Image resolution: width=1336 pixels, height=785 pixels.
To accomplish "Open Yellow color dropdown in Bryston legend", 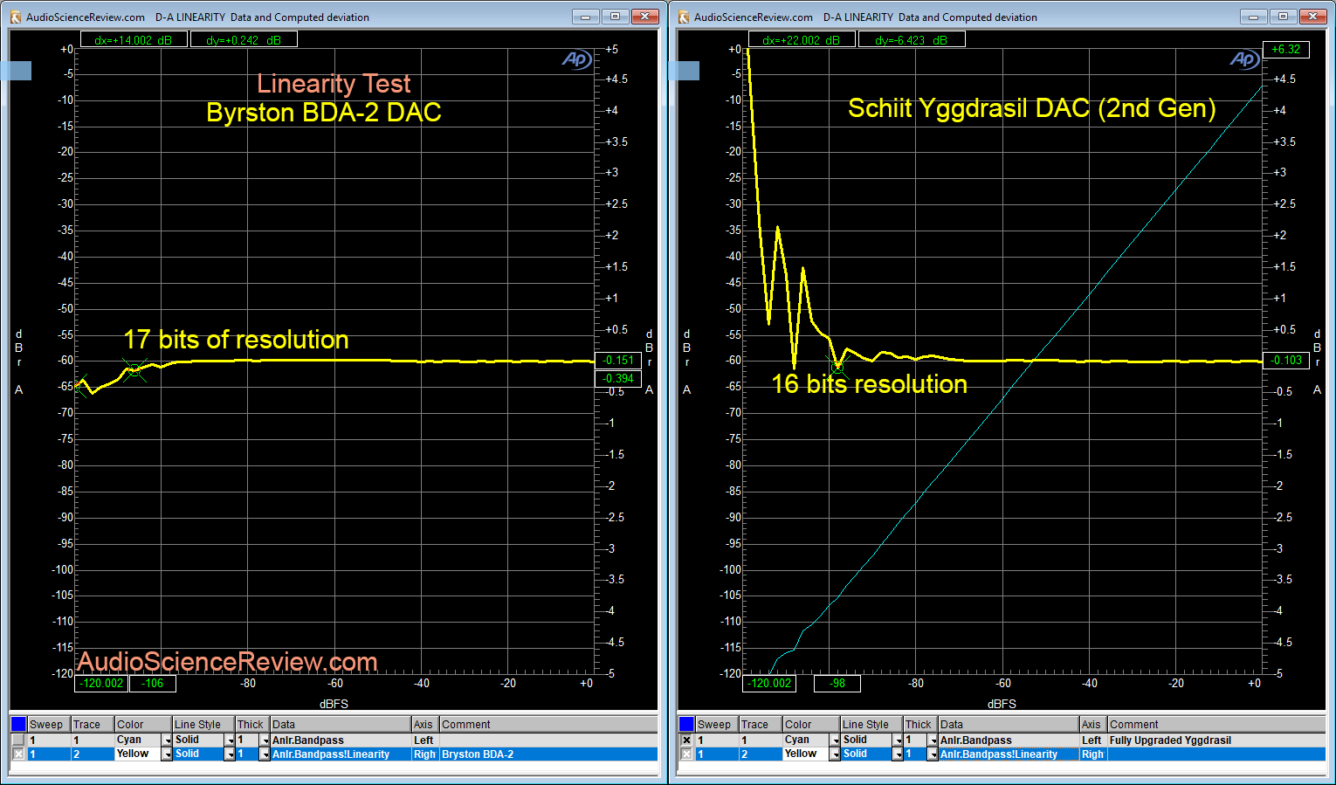I will click(x=167, y=754).
